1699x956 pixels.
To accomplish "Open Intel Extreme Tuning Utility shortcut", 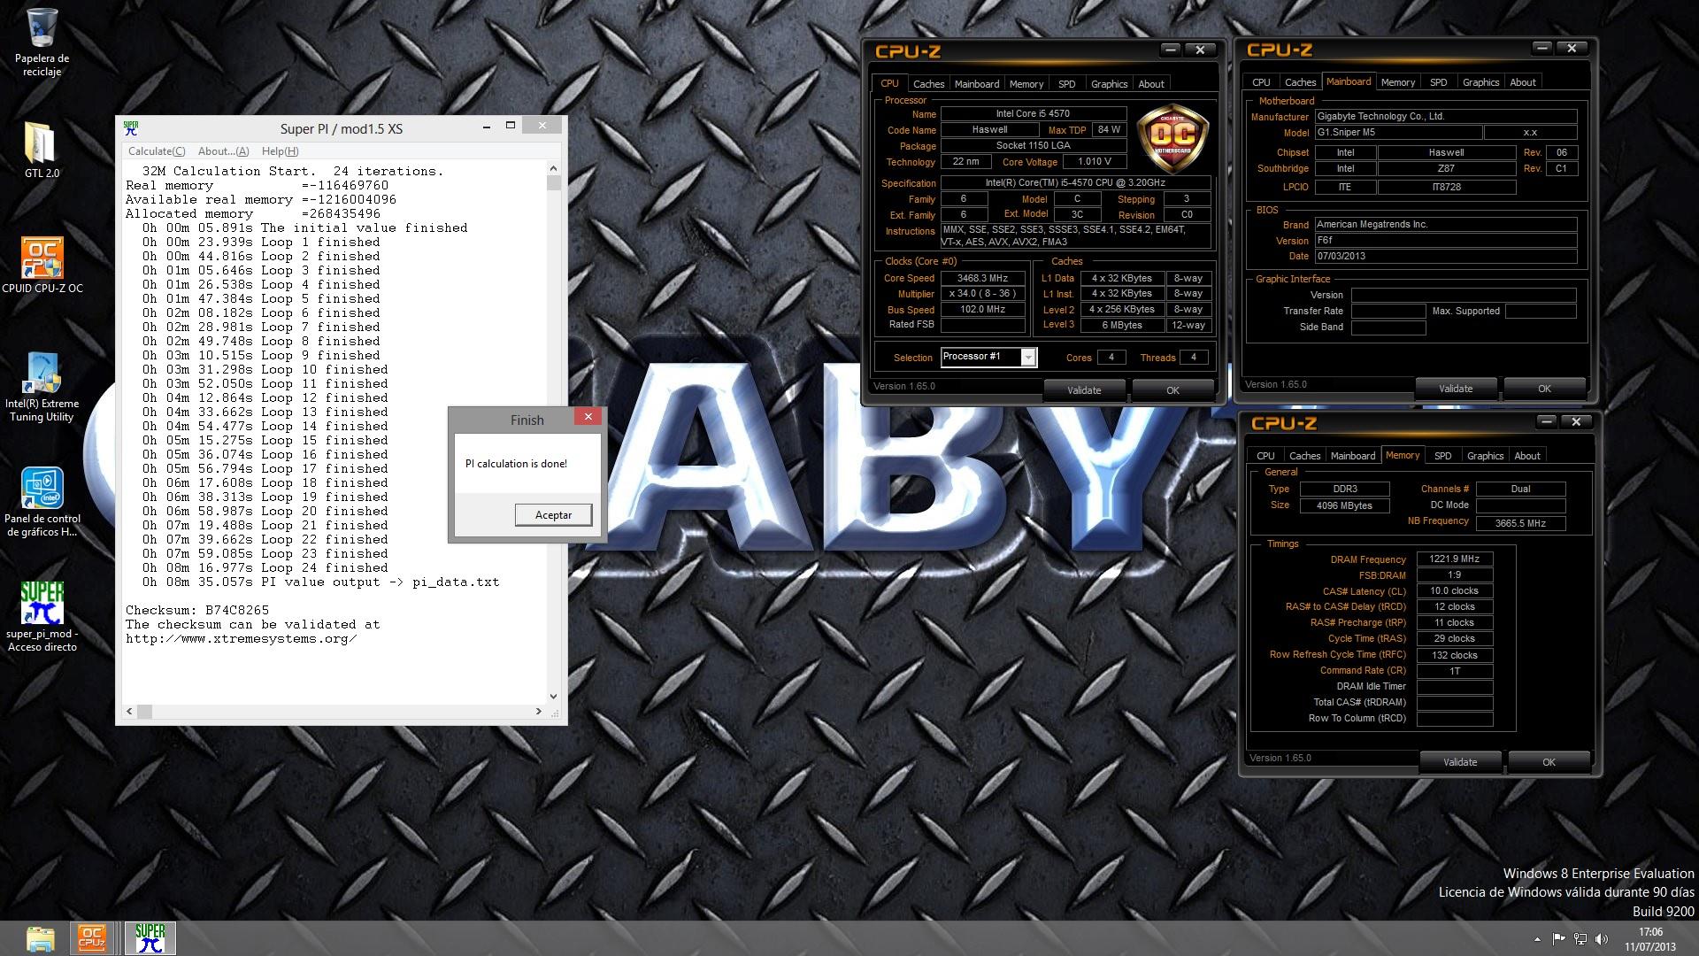I will tap(42, 387).
